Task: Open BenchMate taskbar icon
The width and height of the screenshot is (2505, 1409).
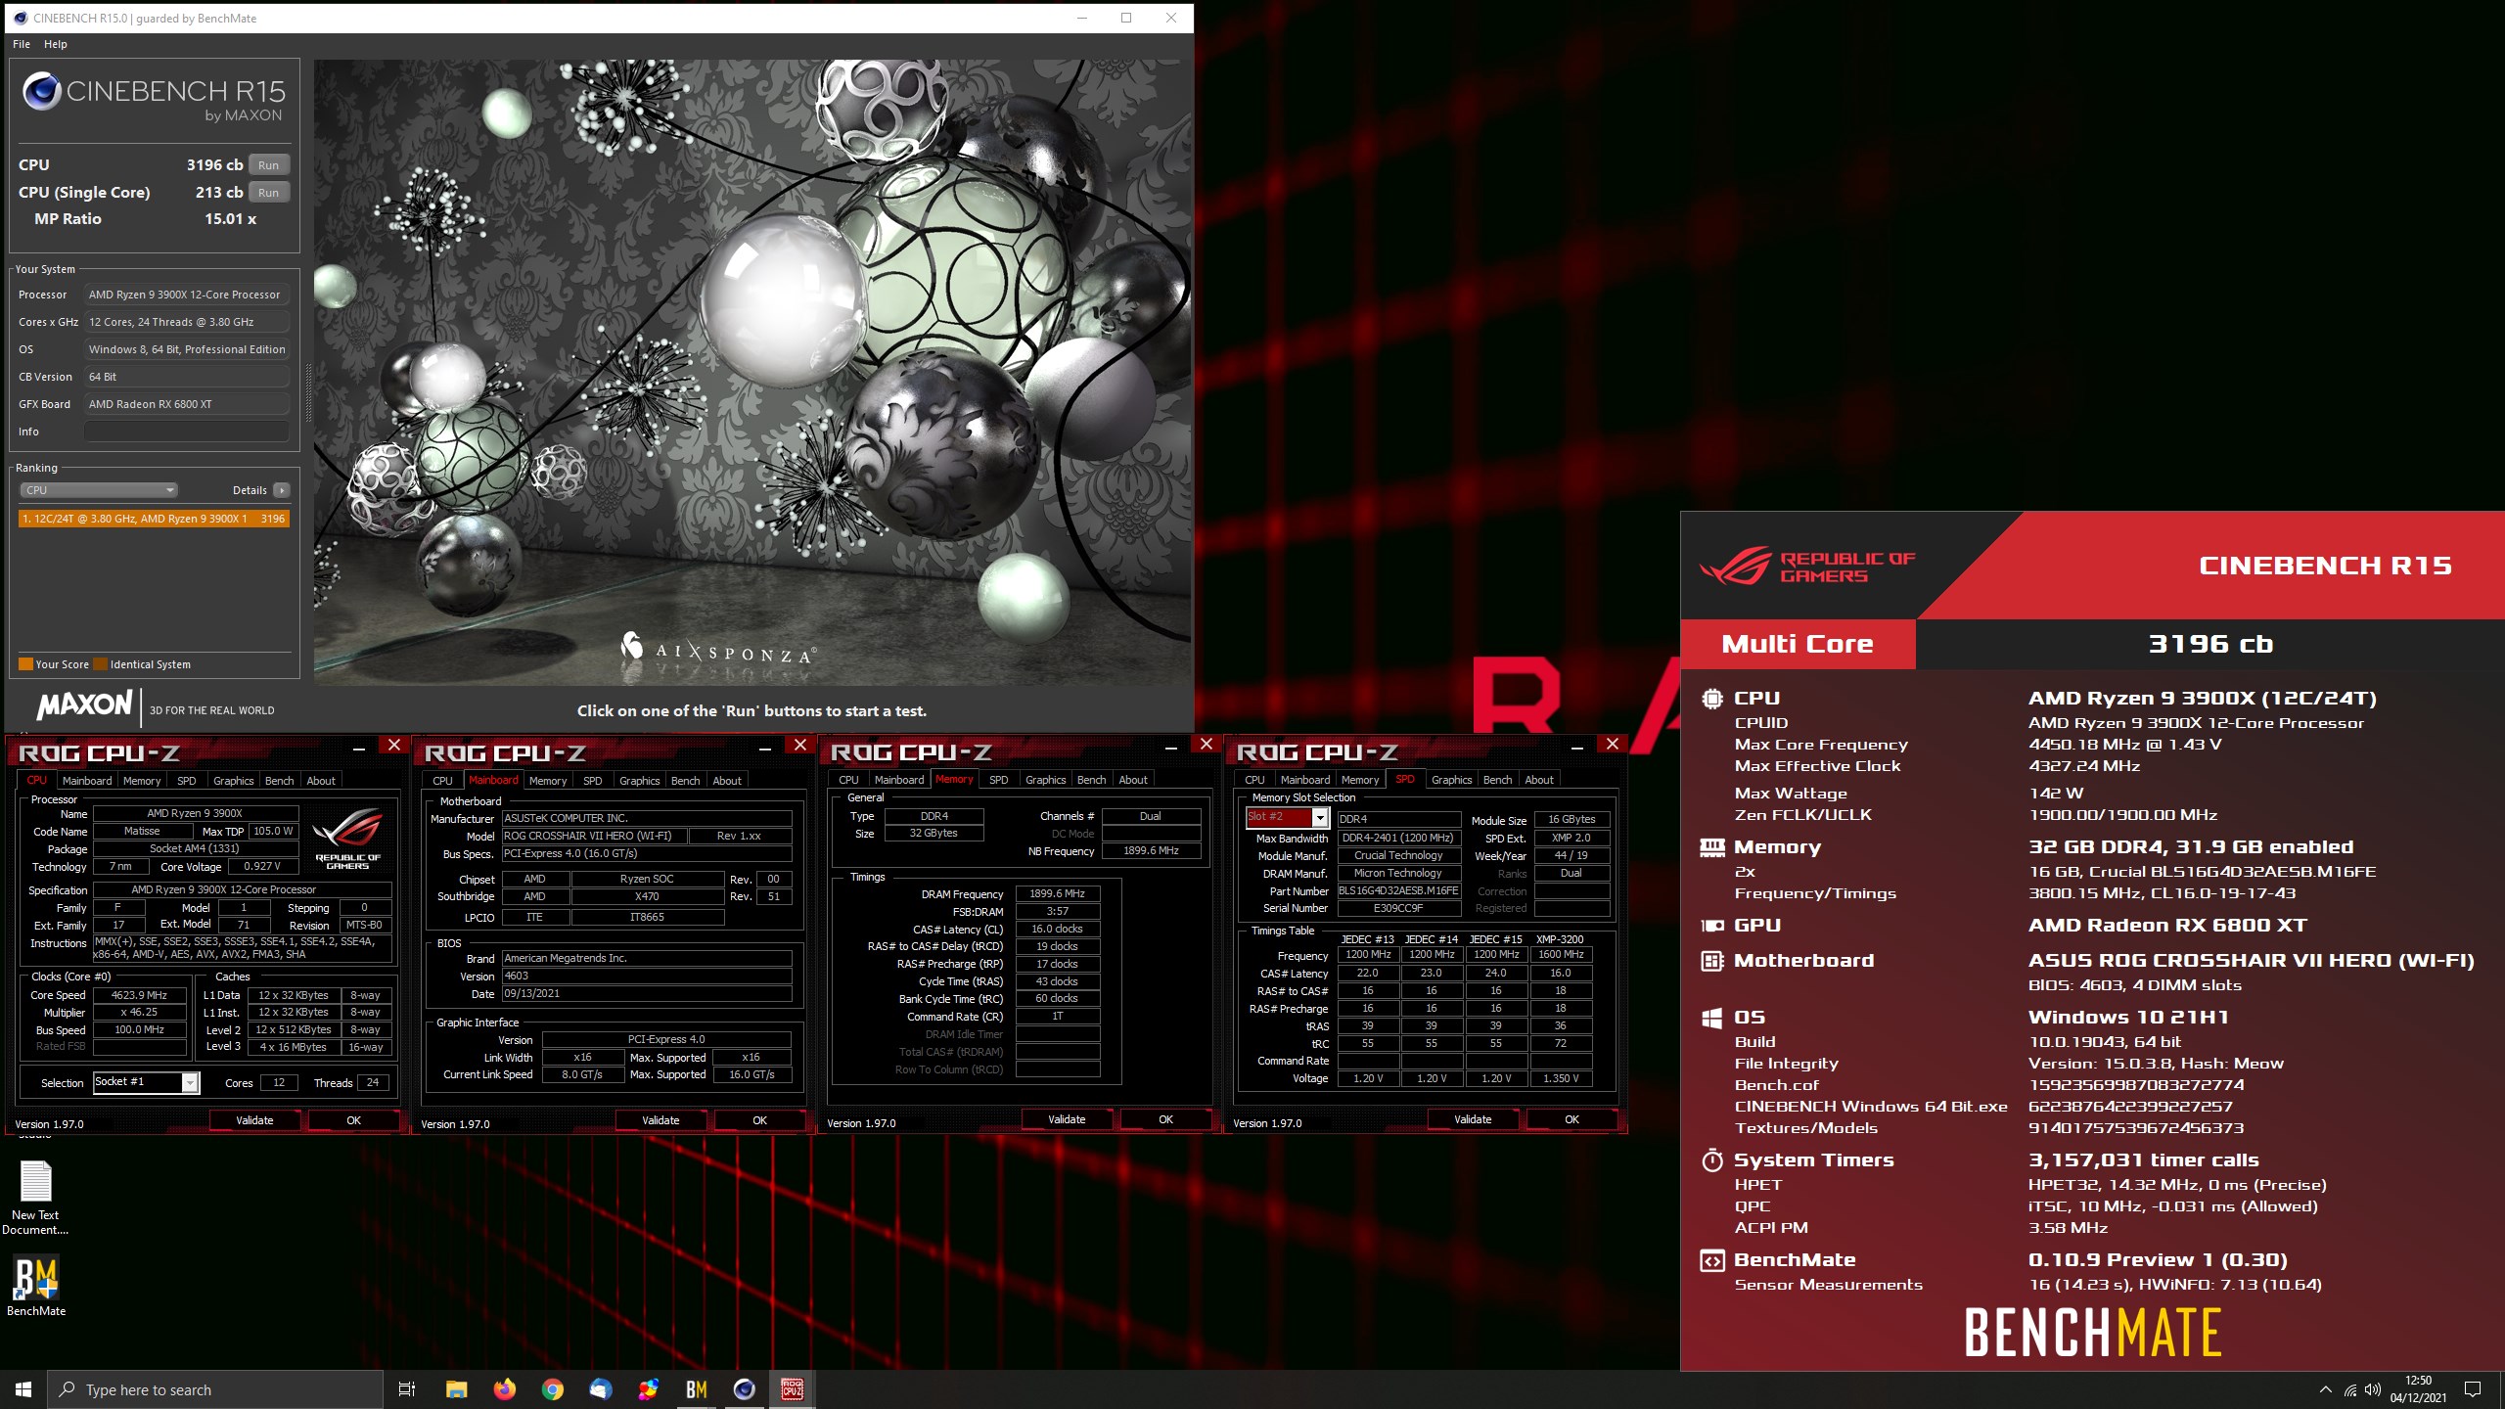Action: (x=696, y=1389)
